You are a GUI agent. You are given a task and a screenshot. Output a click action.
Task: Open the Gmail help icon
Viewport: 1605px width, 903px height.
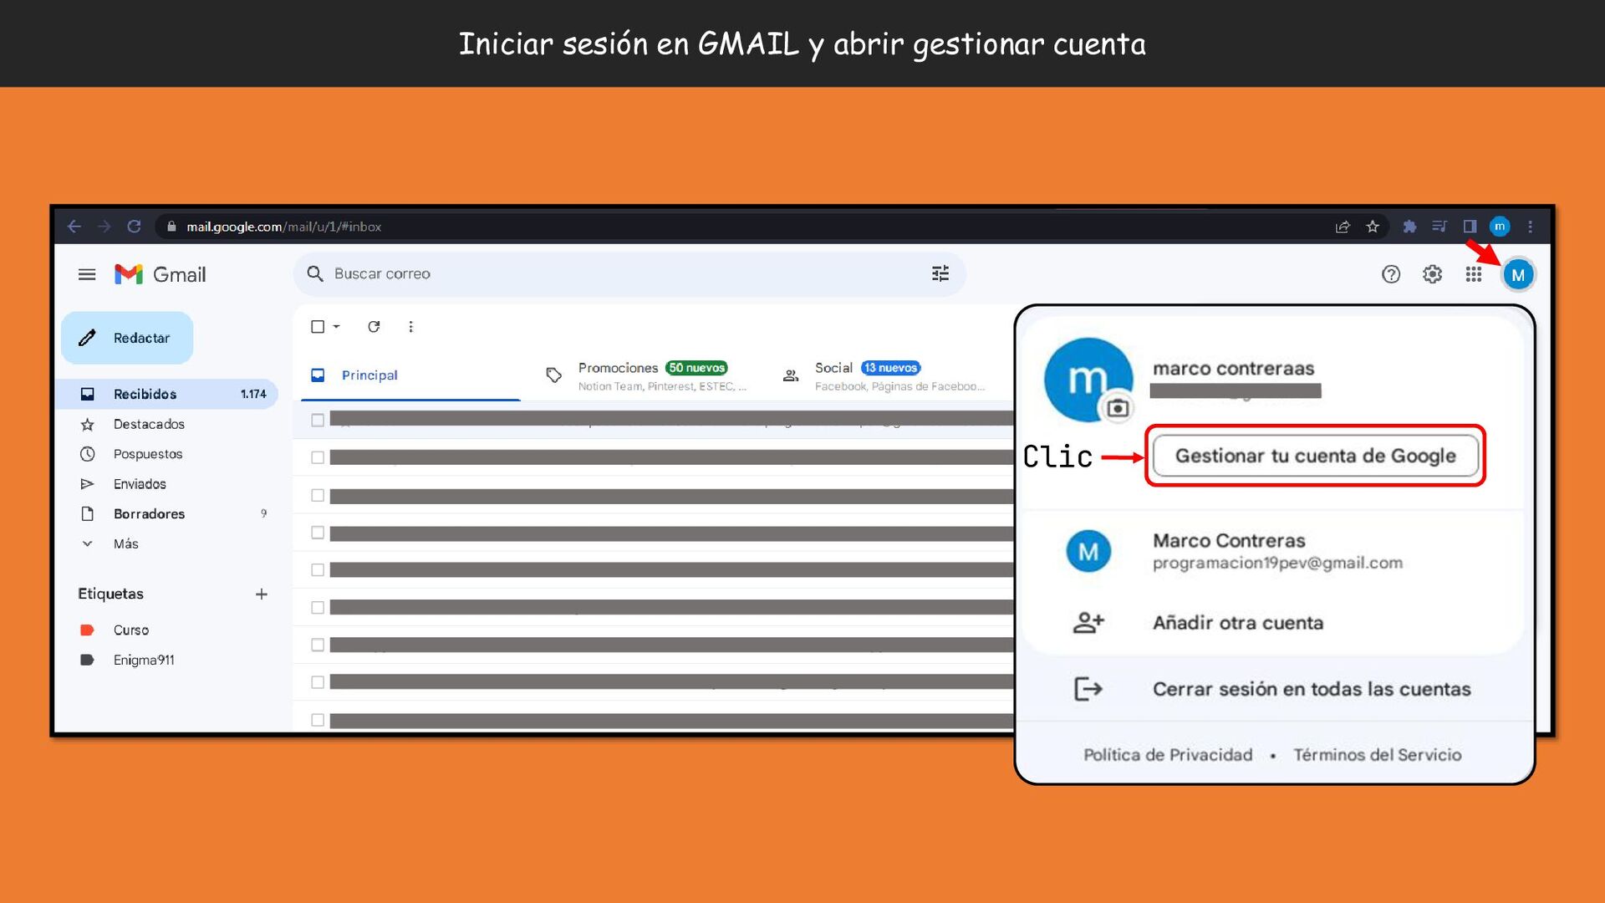(1390, 273)
